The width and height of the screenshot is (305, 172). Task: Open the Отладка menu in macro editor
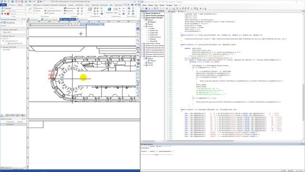(x=169, y=5)
